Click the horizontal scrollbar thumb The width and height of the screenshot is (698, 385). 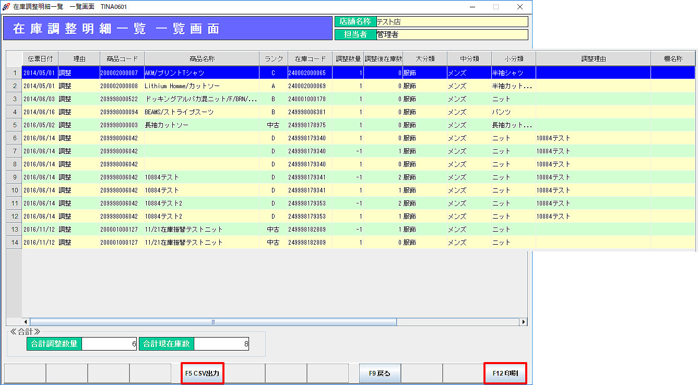point(213,322)
